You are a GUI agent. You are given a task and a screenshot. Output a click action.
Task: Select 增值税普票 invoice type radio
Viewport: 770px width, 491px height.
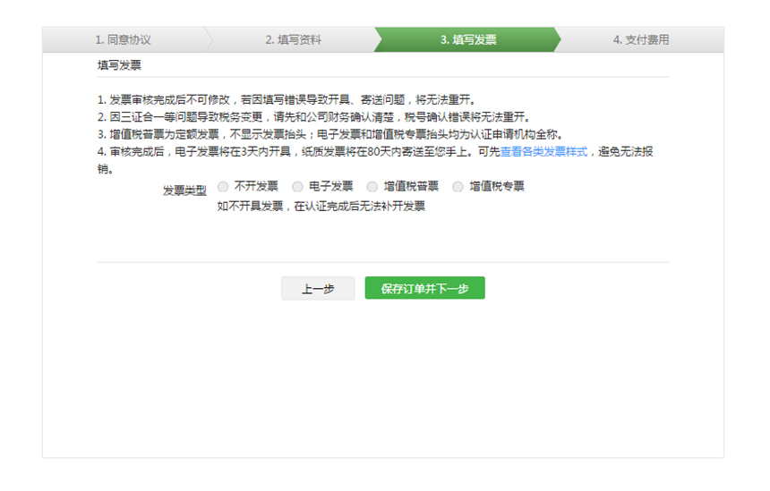click(x=372, y=187)
